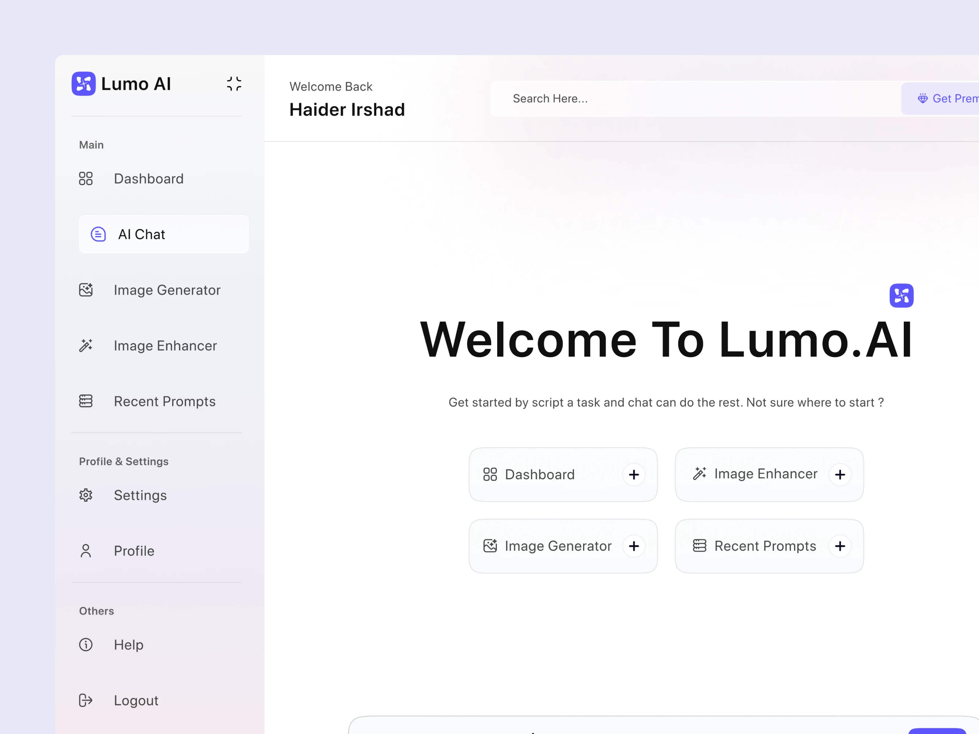Screen dimensions: 979x734
Task: Click the Recent Prompts card label
Action: 765,546
